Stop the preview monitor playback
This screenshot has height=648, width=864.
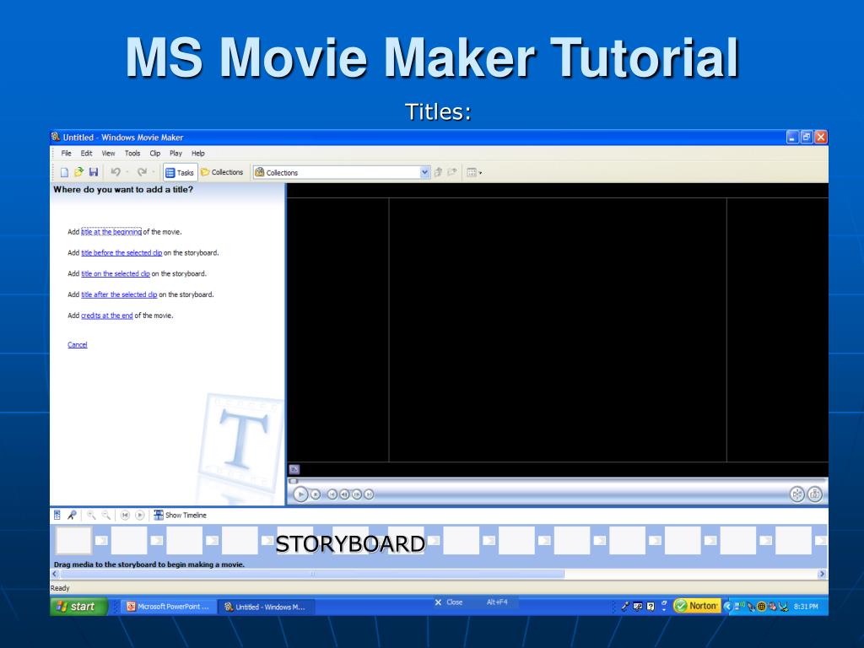(316, 494)
